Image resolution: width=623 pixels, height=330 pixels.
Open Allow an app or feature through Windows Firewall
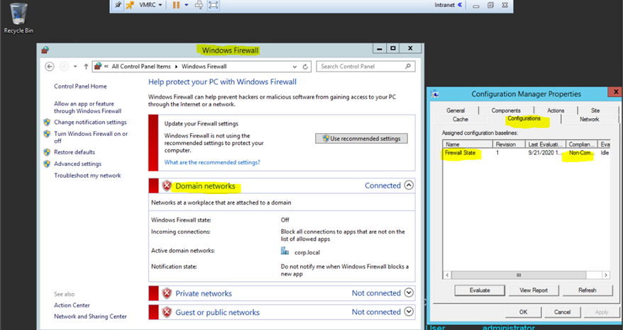coord(88,108)
